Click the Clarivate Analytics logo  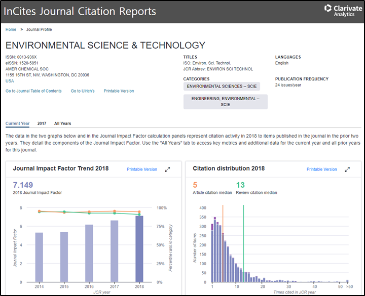point(343,11)
